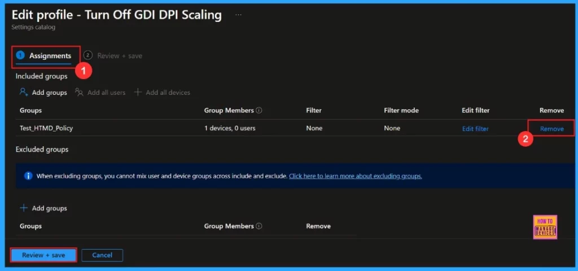Click the Groups header in Included groups table
The width and height of the screenshot is (578, 271).
point(30,110)
